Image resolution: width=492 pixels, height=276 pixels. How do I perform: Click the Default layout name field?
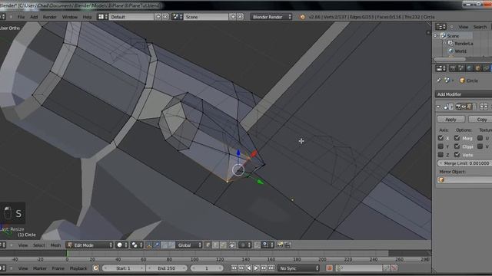pos(131,17)
